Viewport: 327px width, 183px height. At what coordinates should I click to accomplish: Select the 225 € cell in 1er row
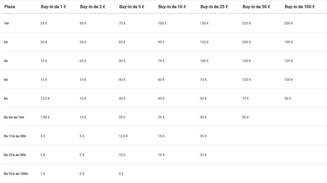tap(246, 23)
